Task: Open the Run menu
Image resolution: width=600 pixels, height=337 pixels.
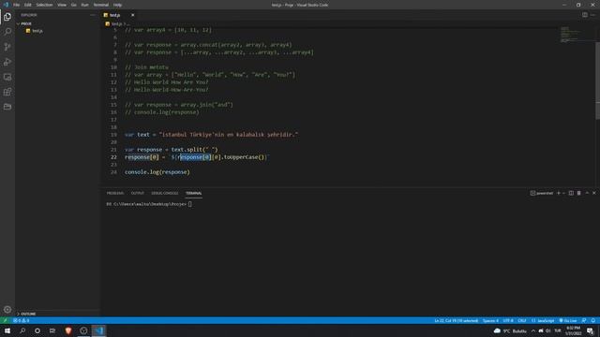Action: (84, 5)
